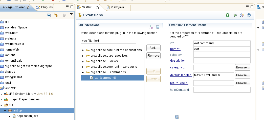Expand org.eclipse.core.runtime.products extension
This screenshot has height=120, width=264.
83,67
